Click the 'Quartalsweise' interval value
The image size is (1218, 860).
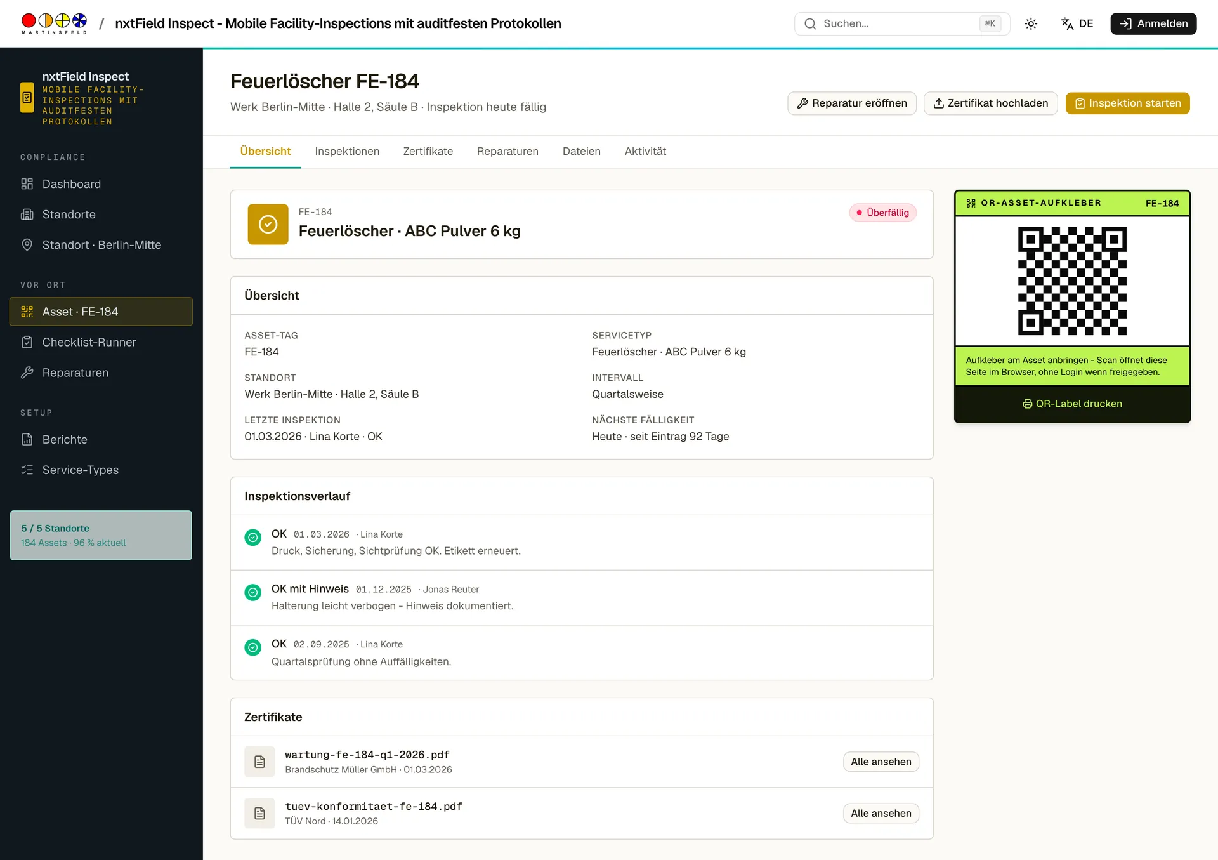pos(627,394)
